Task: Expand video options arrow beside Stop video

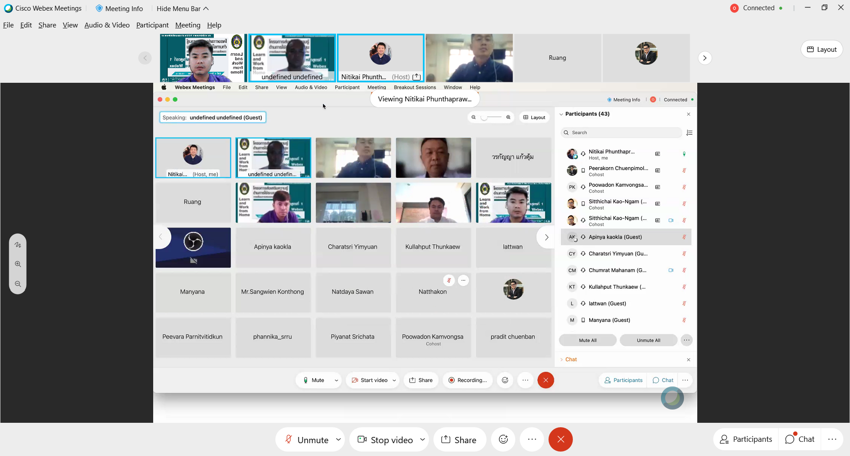Action: tap(422, 440)
